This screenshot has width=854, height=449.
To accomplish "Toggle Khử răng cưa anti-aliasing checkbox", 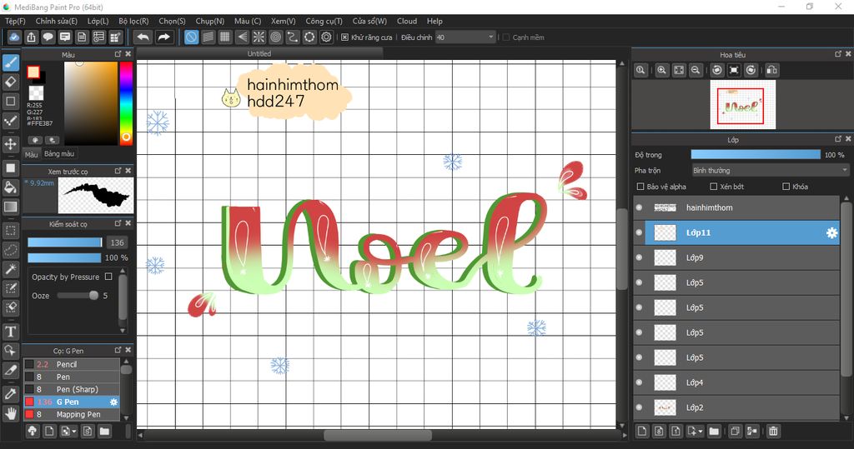I will click(344, 37).
